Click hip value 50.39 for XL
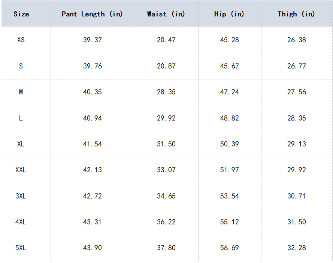The width and height of the screenshot is (333, 263). 230,144
